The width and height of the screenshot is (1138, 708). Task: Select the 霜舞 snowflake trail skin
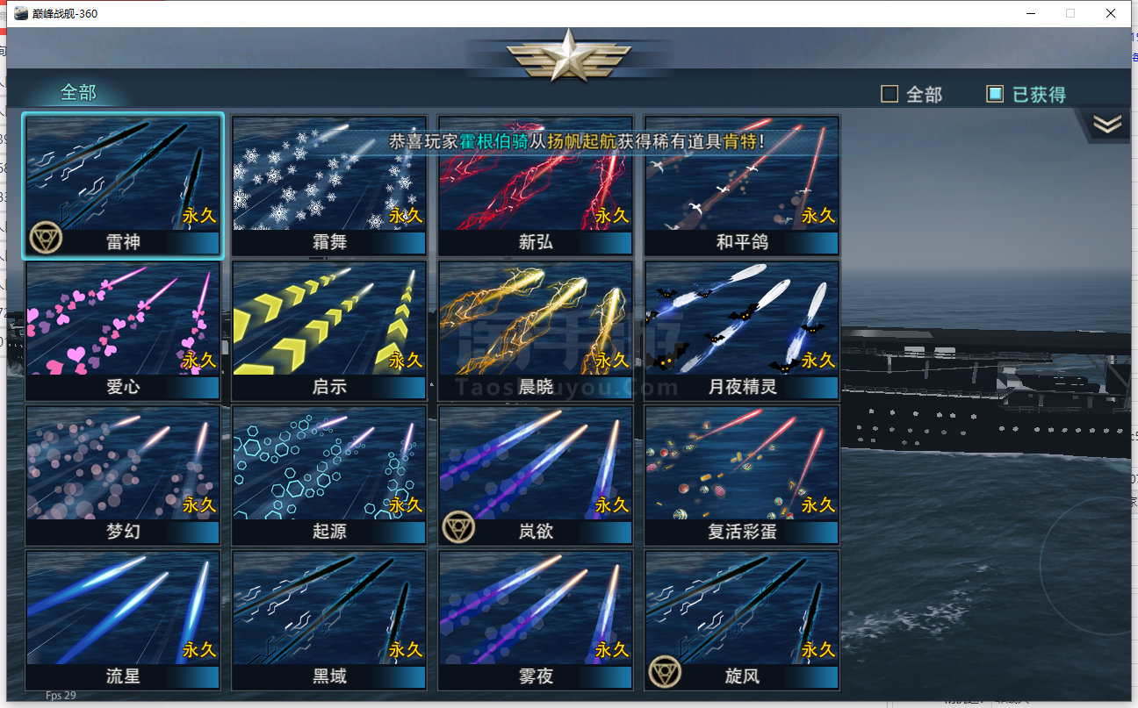point(329,185)
